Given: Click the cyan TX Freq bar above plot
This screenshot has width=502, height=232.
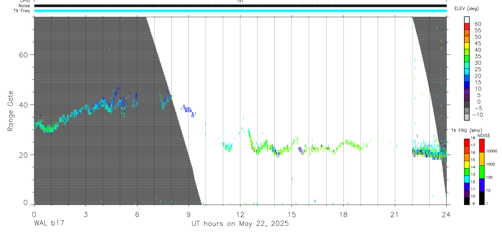Looking at the screenshot, I should 240,11.
